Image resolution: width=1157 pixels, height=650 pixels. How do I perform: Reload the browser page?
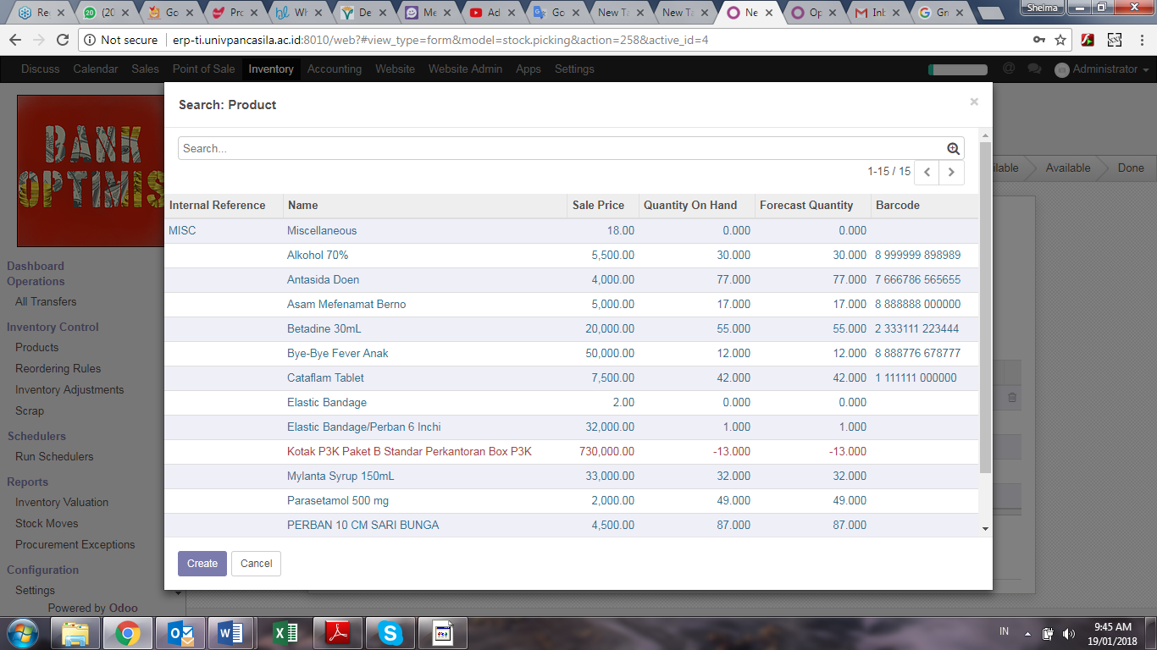(x=63, y=40)
